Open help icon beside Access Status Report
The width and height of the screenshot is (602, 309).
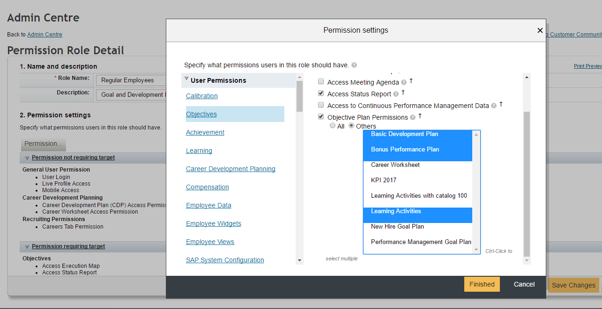tap(396, 94)
